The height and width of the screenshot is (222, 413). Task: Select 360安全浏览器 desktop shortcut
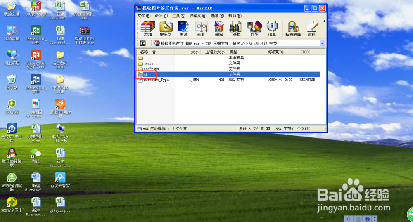click(x=12, y=182)
